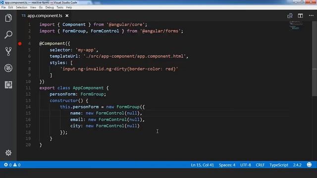This screenshot has height=178, width=317.
Task: Click 'city' key on line 17
Action: tap(75, 126)
